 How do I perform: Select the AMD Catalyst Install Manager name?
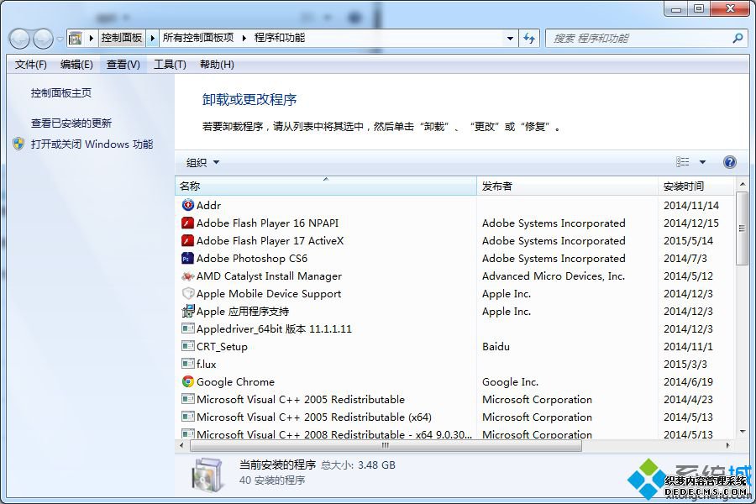click(269, 276)
